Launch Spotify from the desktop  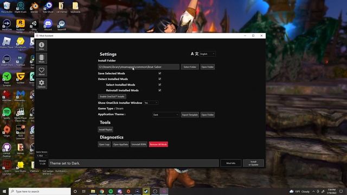click(7, 113)
